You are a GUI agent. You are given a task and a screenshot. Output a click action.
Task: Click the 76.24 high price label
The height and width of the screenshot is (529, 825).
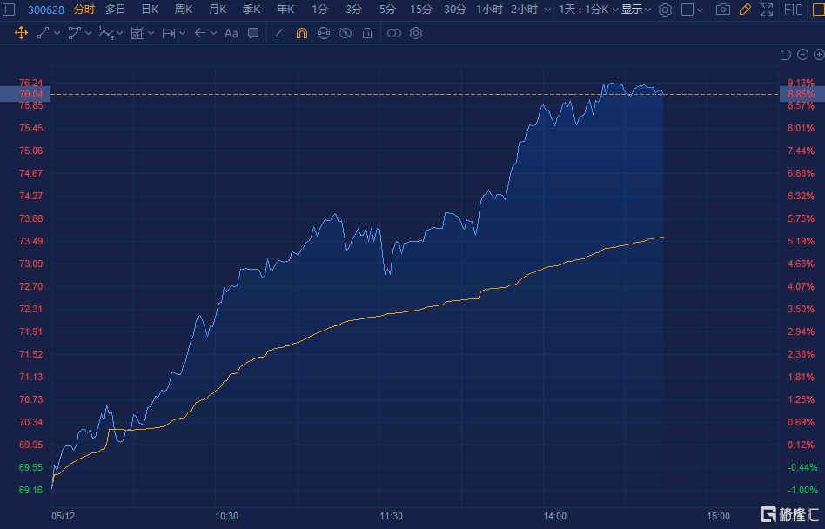coord(31,83)
